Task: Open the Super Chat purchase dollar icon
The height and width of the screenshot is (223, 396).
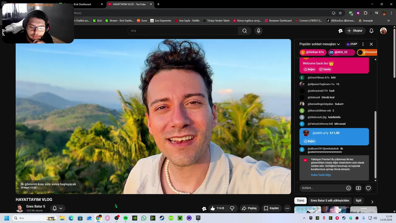Action: click(x=358, y=188)
